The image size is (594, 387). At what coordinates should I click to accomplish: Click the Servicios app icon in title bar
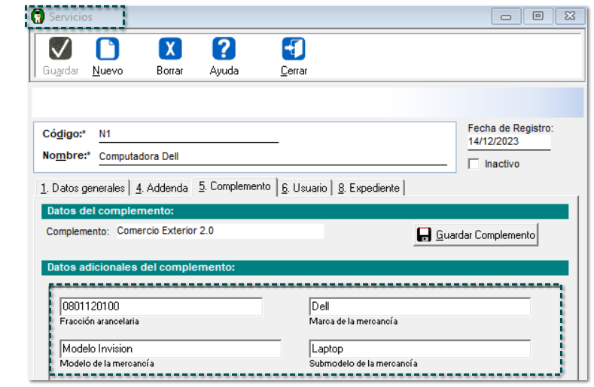point(38,17)
